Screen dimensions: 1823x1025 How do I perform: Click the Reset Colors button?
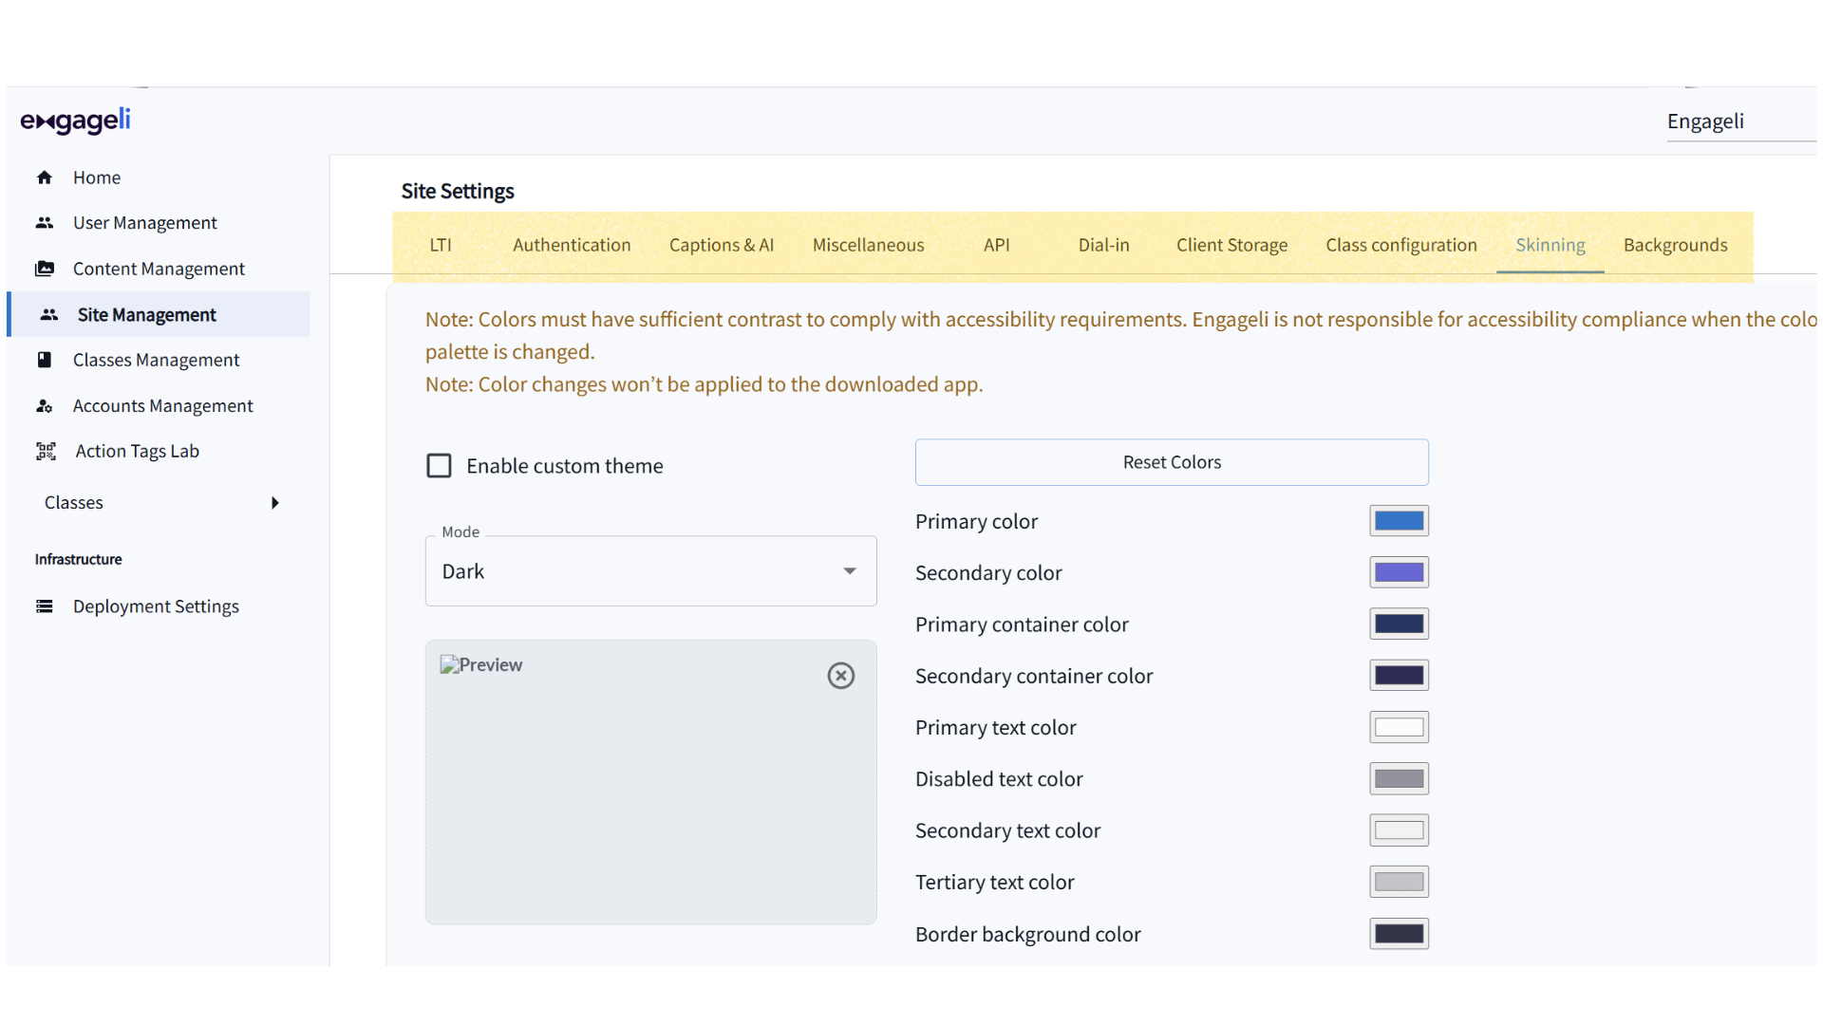coord(1172,462)
